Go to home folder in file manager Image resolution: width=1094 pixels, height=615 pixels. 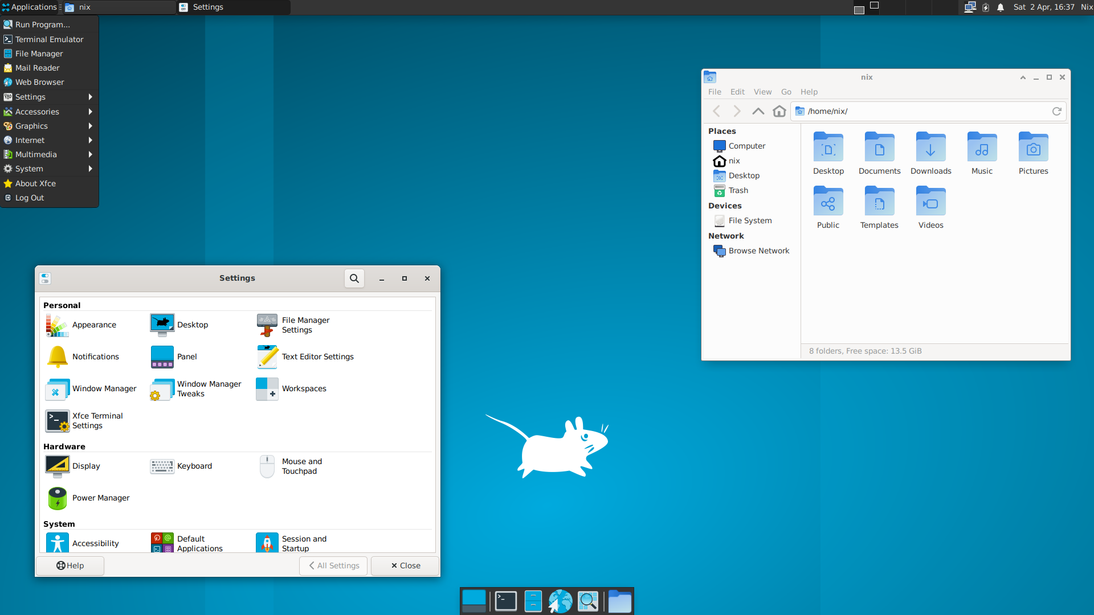coord(779,112)
